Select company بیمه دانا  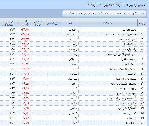click(x=131, y=123)
